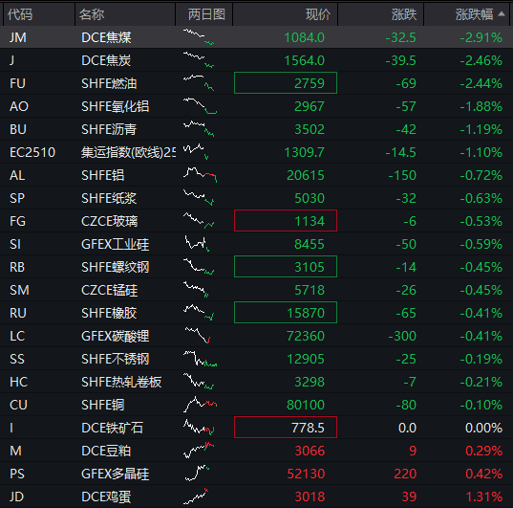Screen dimensions: 513x508
Task: Open the SHFE氧化铝 two-day mini chart
Action: 200,106
